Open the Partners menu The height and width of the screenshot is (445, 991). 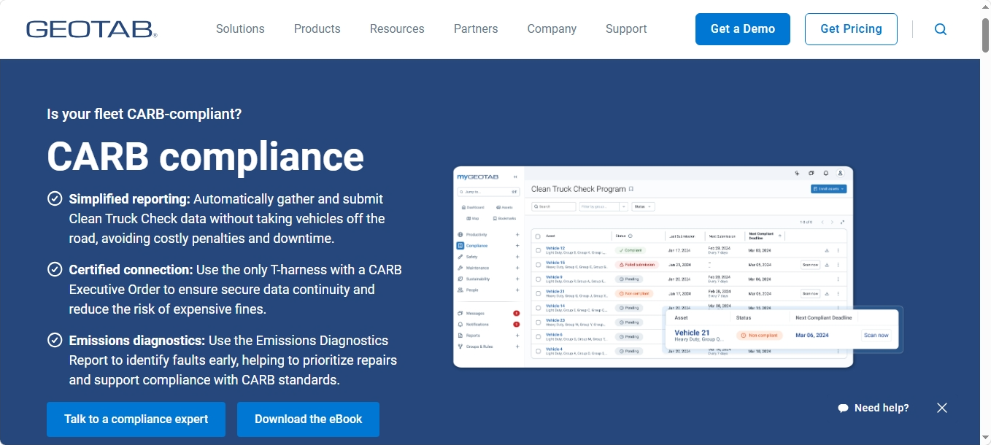476,29
